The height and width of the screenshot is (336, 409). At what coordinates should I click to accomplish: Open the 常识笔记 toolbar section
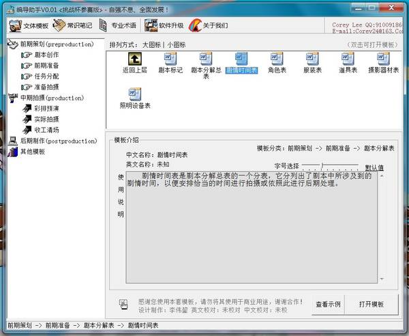point(73,26)
